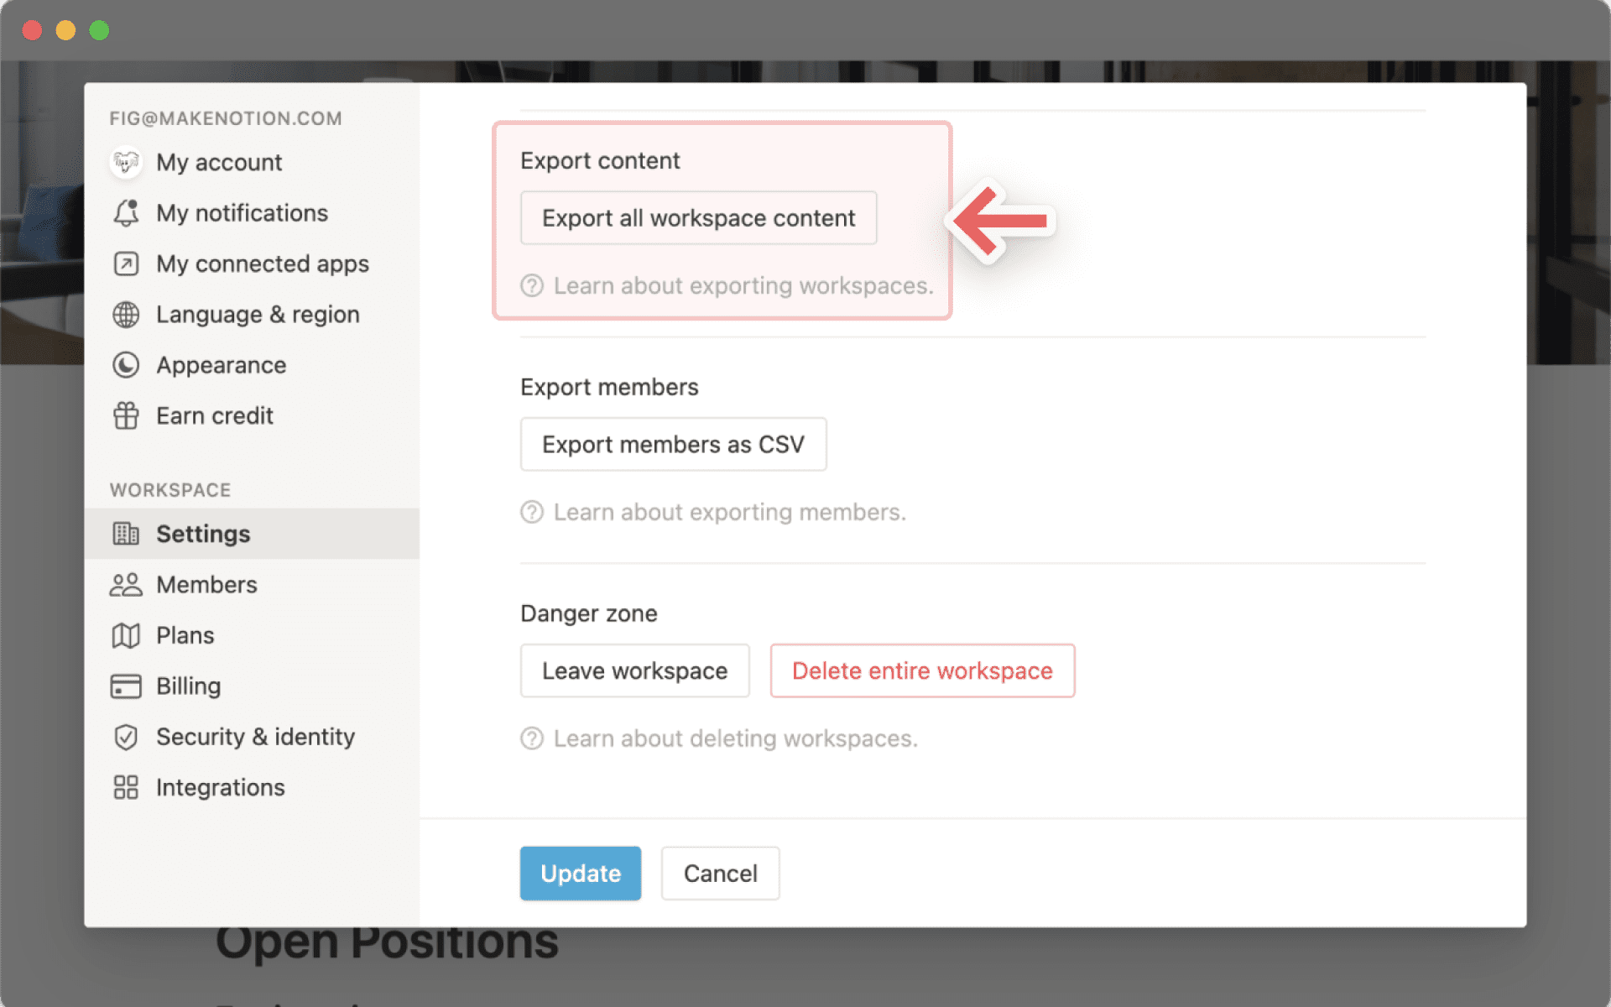Click the My account avatar icon
Screen dimensions: 1611x1007
coord(126,162)
